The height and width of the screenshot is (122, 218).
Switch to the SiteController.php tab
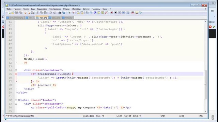[x=15, y=18]
